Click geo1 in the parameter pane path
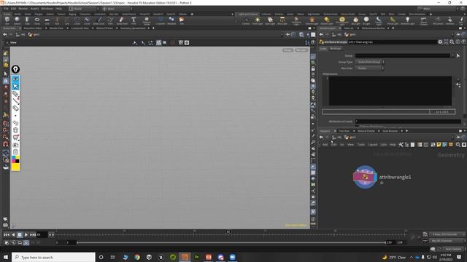Image resolution: width=467 pixels, height=262 pixels. click(x=350, y=34)
